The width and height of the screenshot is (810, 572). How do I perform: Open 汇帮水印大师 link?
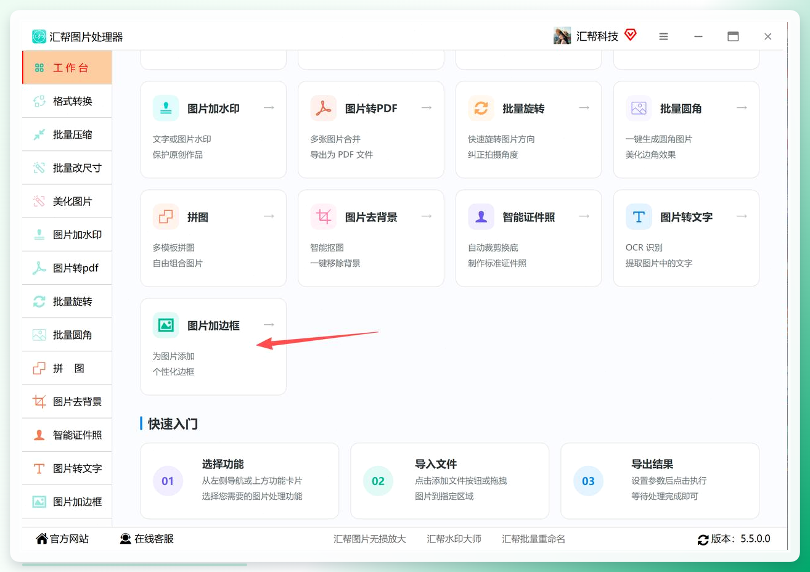(454, 539)
